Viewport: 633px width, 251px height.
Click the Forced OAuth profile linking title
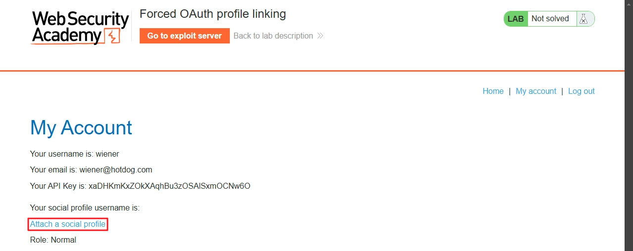pos(213,14)
